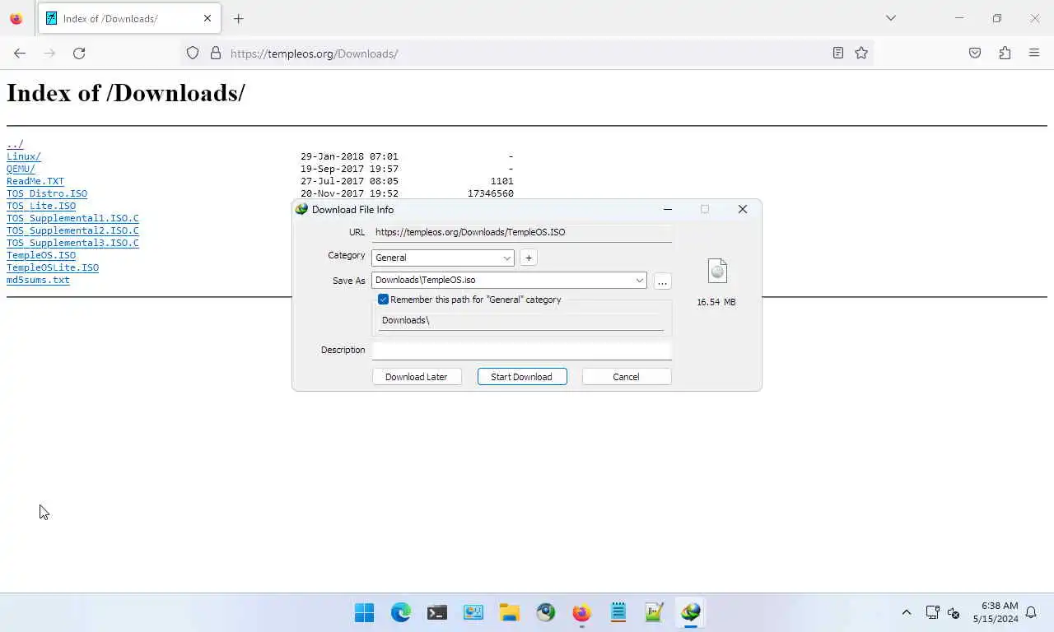Download TOS_Distro.ISO link
1054x632 pixels.
(47, 193)
